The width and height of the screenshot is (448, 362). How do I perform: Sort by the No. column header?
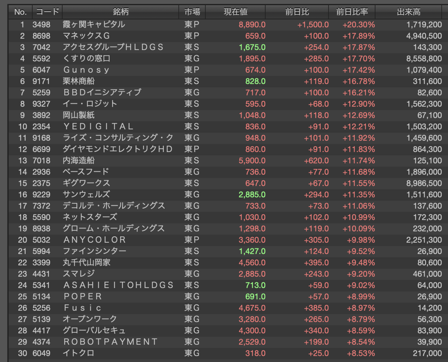[20, 12]
